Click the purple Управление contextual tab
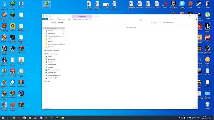Viewport: 214px width, 120px height. click(x=82, y=16)
